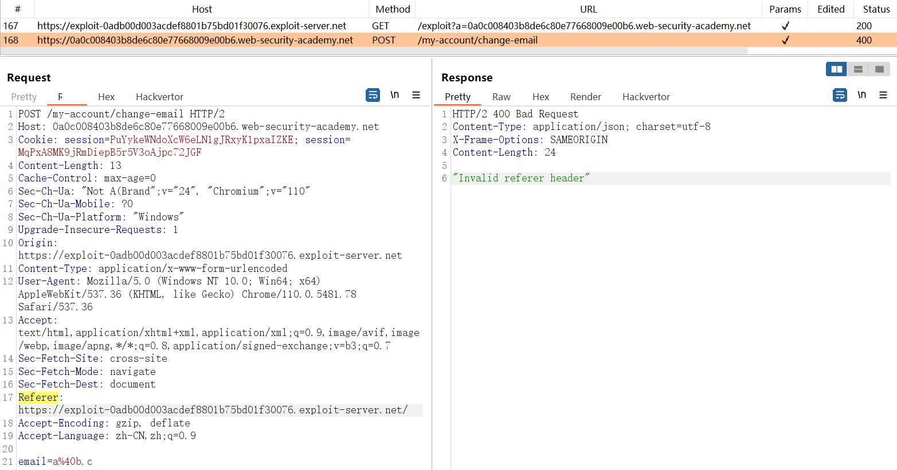Open the Hex tab in Request panel
The height and width of the screenshot is (470, 897).
pos(106,97)
